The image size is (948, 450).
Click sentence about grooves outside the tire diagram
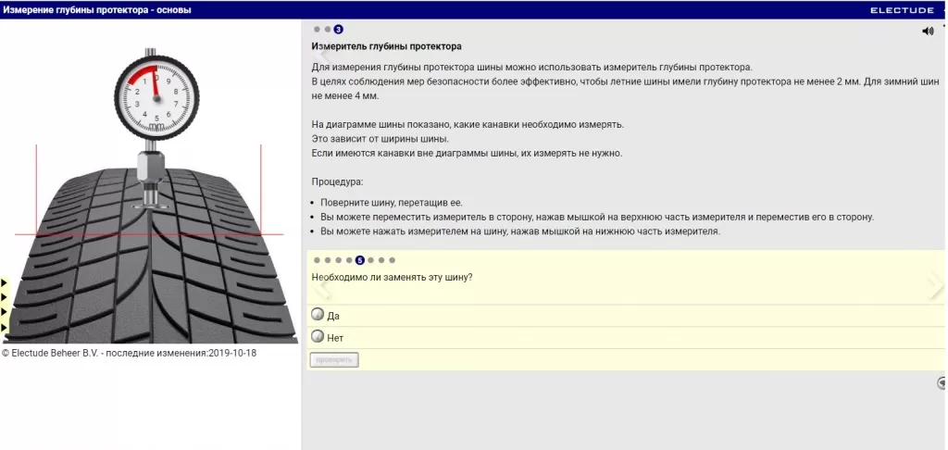click(x=467, y=153)
